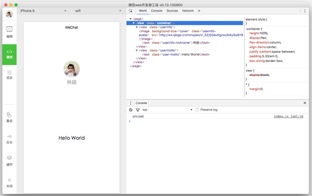Screen dimensions: 312x196
Task: Select the closing </page> tag line
Action: pyautogui.click(x=136, y=66)
